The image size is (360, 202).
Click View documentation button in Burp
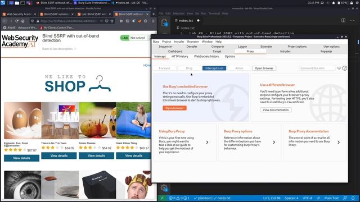click(276, 110)
